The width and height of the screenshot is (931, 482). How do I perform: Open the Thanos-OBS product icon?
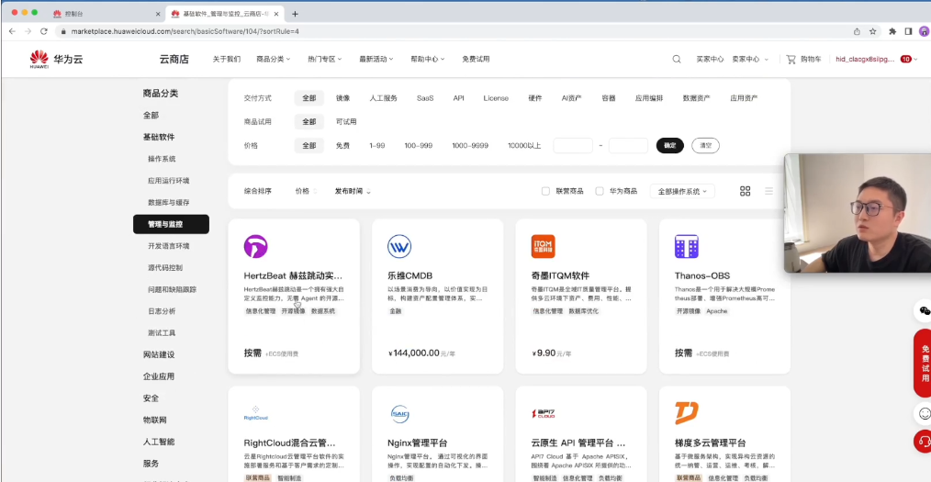[687, 246]
